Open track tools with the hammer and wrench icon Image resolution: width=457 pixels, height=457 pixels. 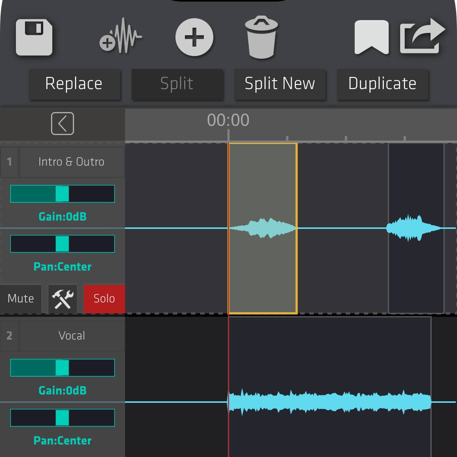63,299
